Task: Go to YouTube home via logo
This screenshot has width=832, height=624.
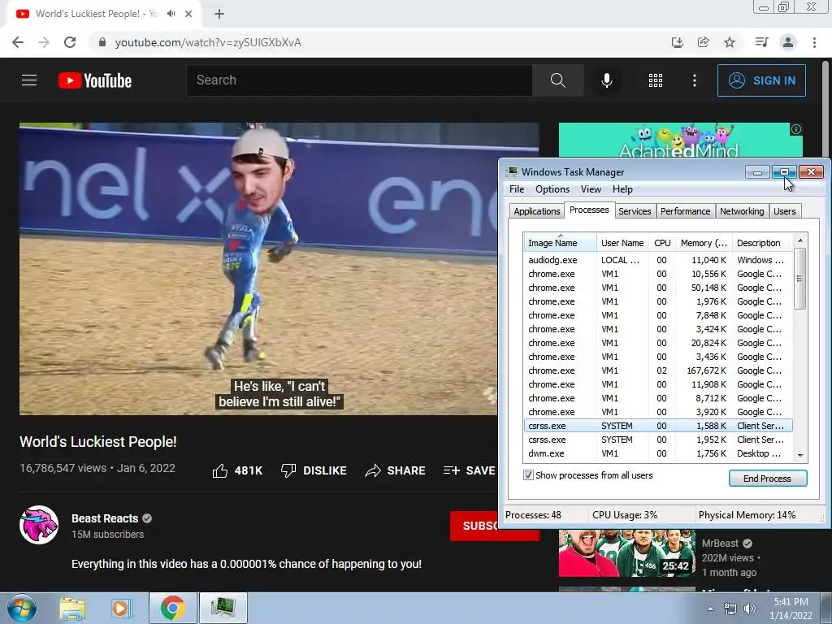Action: [95, 80]
